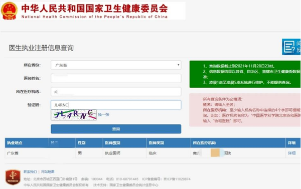301x189 pixels.
Task: Focus the 所在医疗机构 institution field
Action: click(116, 92)
